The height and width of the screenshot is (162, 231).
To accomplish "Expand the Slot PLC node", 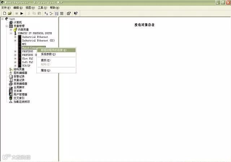I will pos(15,58).
